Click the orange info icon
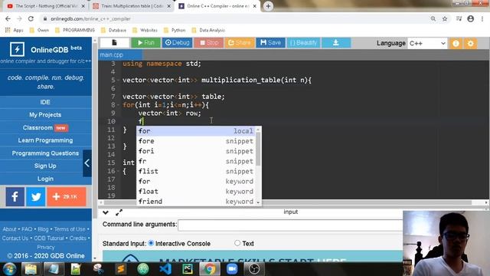 click(x=456, y=43)
